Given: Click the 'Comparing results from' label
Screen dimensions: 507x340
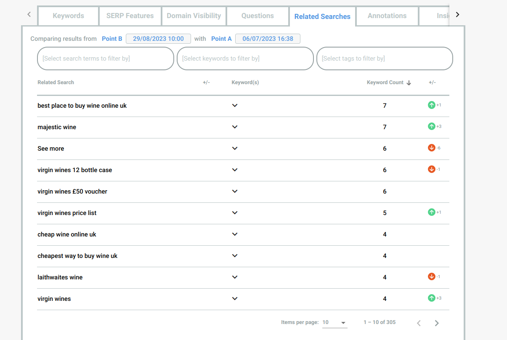Looking at the screenshot, I should click(x=64, y=39).
